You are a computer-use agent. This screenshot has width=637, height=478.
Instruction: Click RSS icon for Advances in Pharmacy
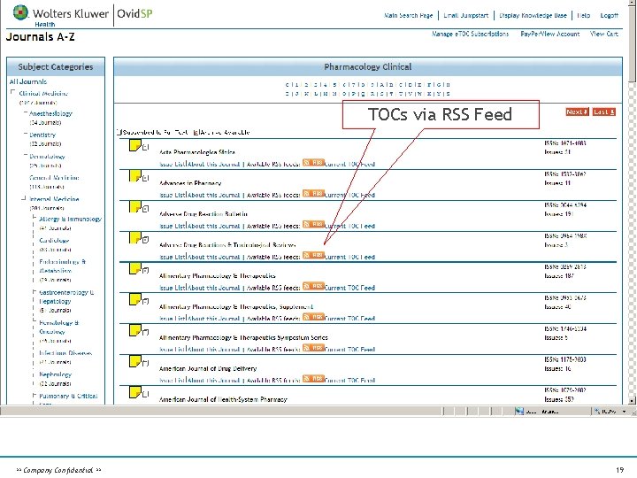[x=313, y=194]
